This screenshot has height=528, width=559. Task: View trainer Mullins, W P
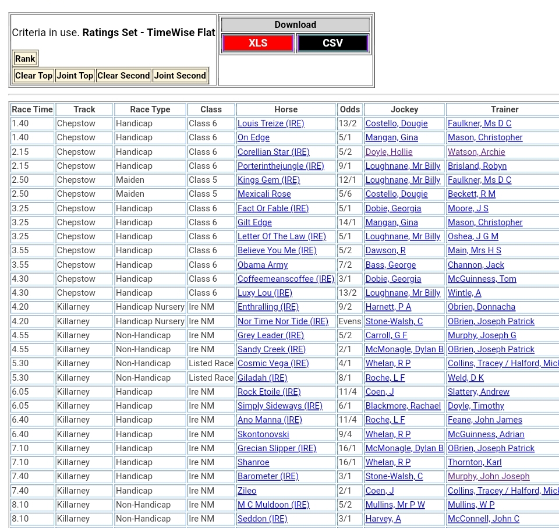click(471, 505)
